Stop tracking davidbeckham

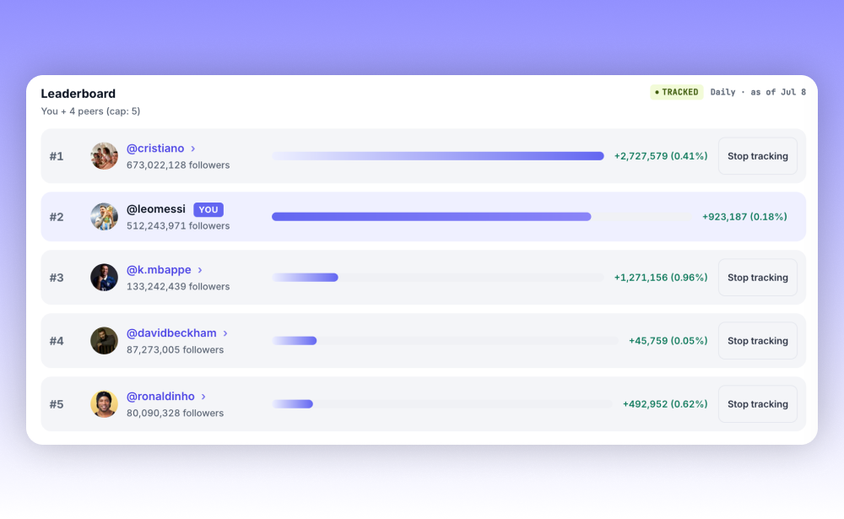(x=757, y=341)
